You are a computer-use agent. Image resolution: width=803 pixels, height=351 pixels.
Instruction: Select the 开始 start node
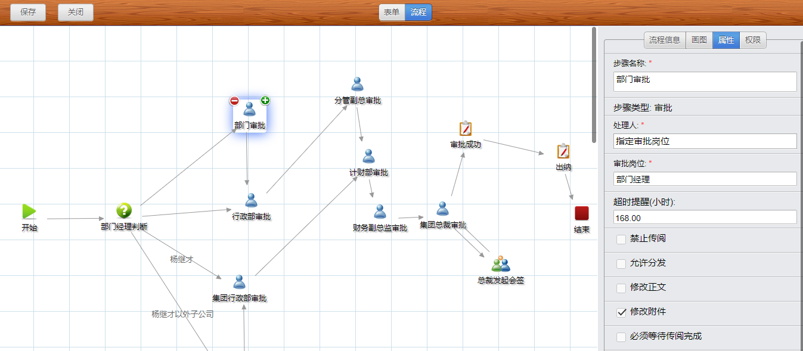pyautogui.click(x=28, y=210)
